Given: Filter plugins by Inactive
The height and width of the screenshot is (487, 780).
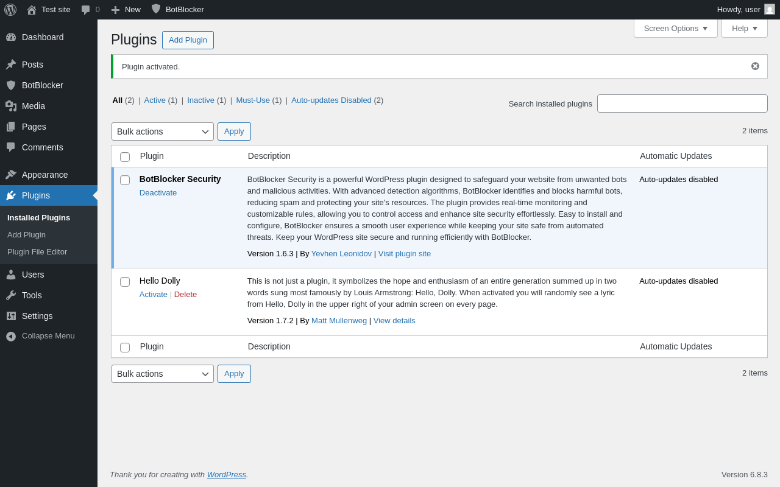Looking at the screenshot, I should click(x=200, y=100).
